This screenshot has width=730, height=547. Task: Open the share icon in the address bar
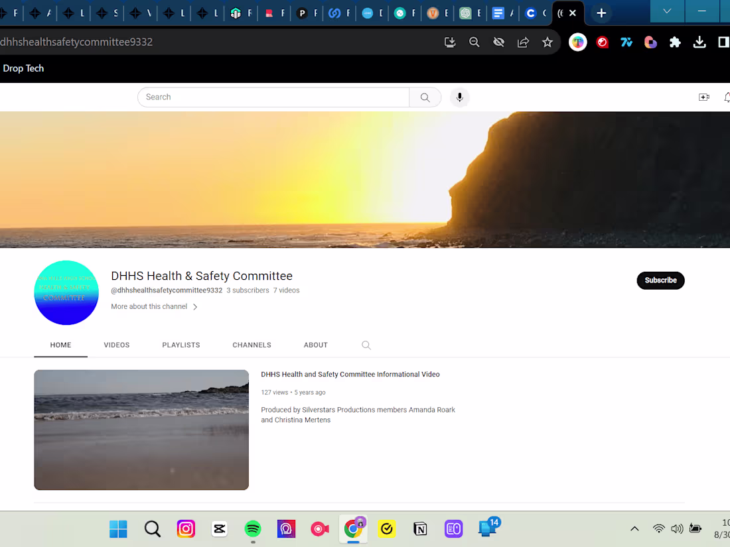pos(523,42)
